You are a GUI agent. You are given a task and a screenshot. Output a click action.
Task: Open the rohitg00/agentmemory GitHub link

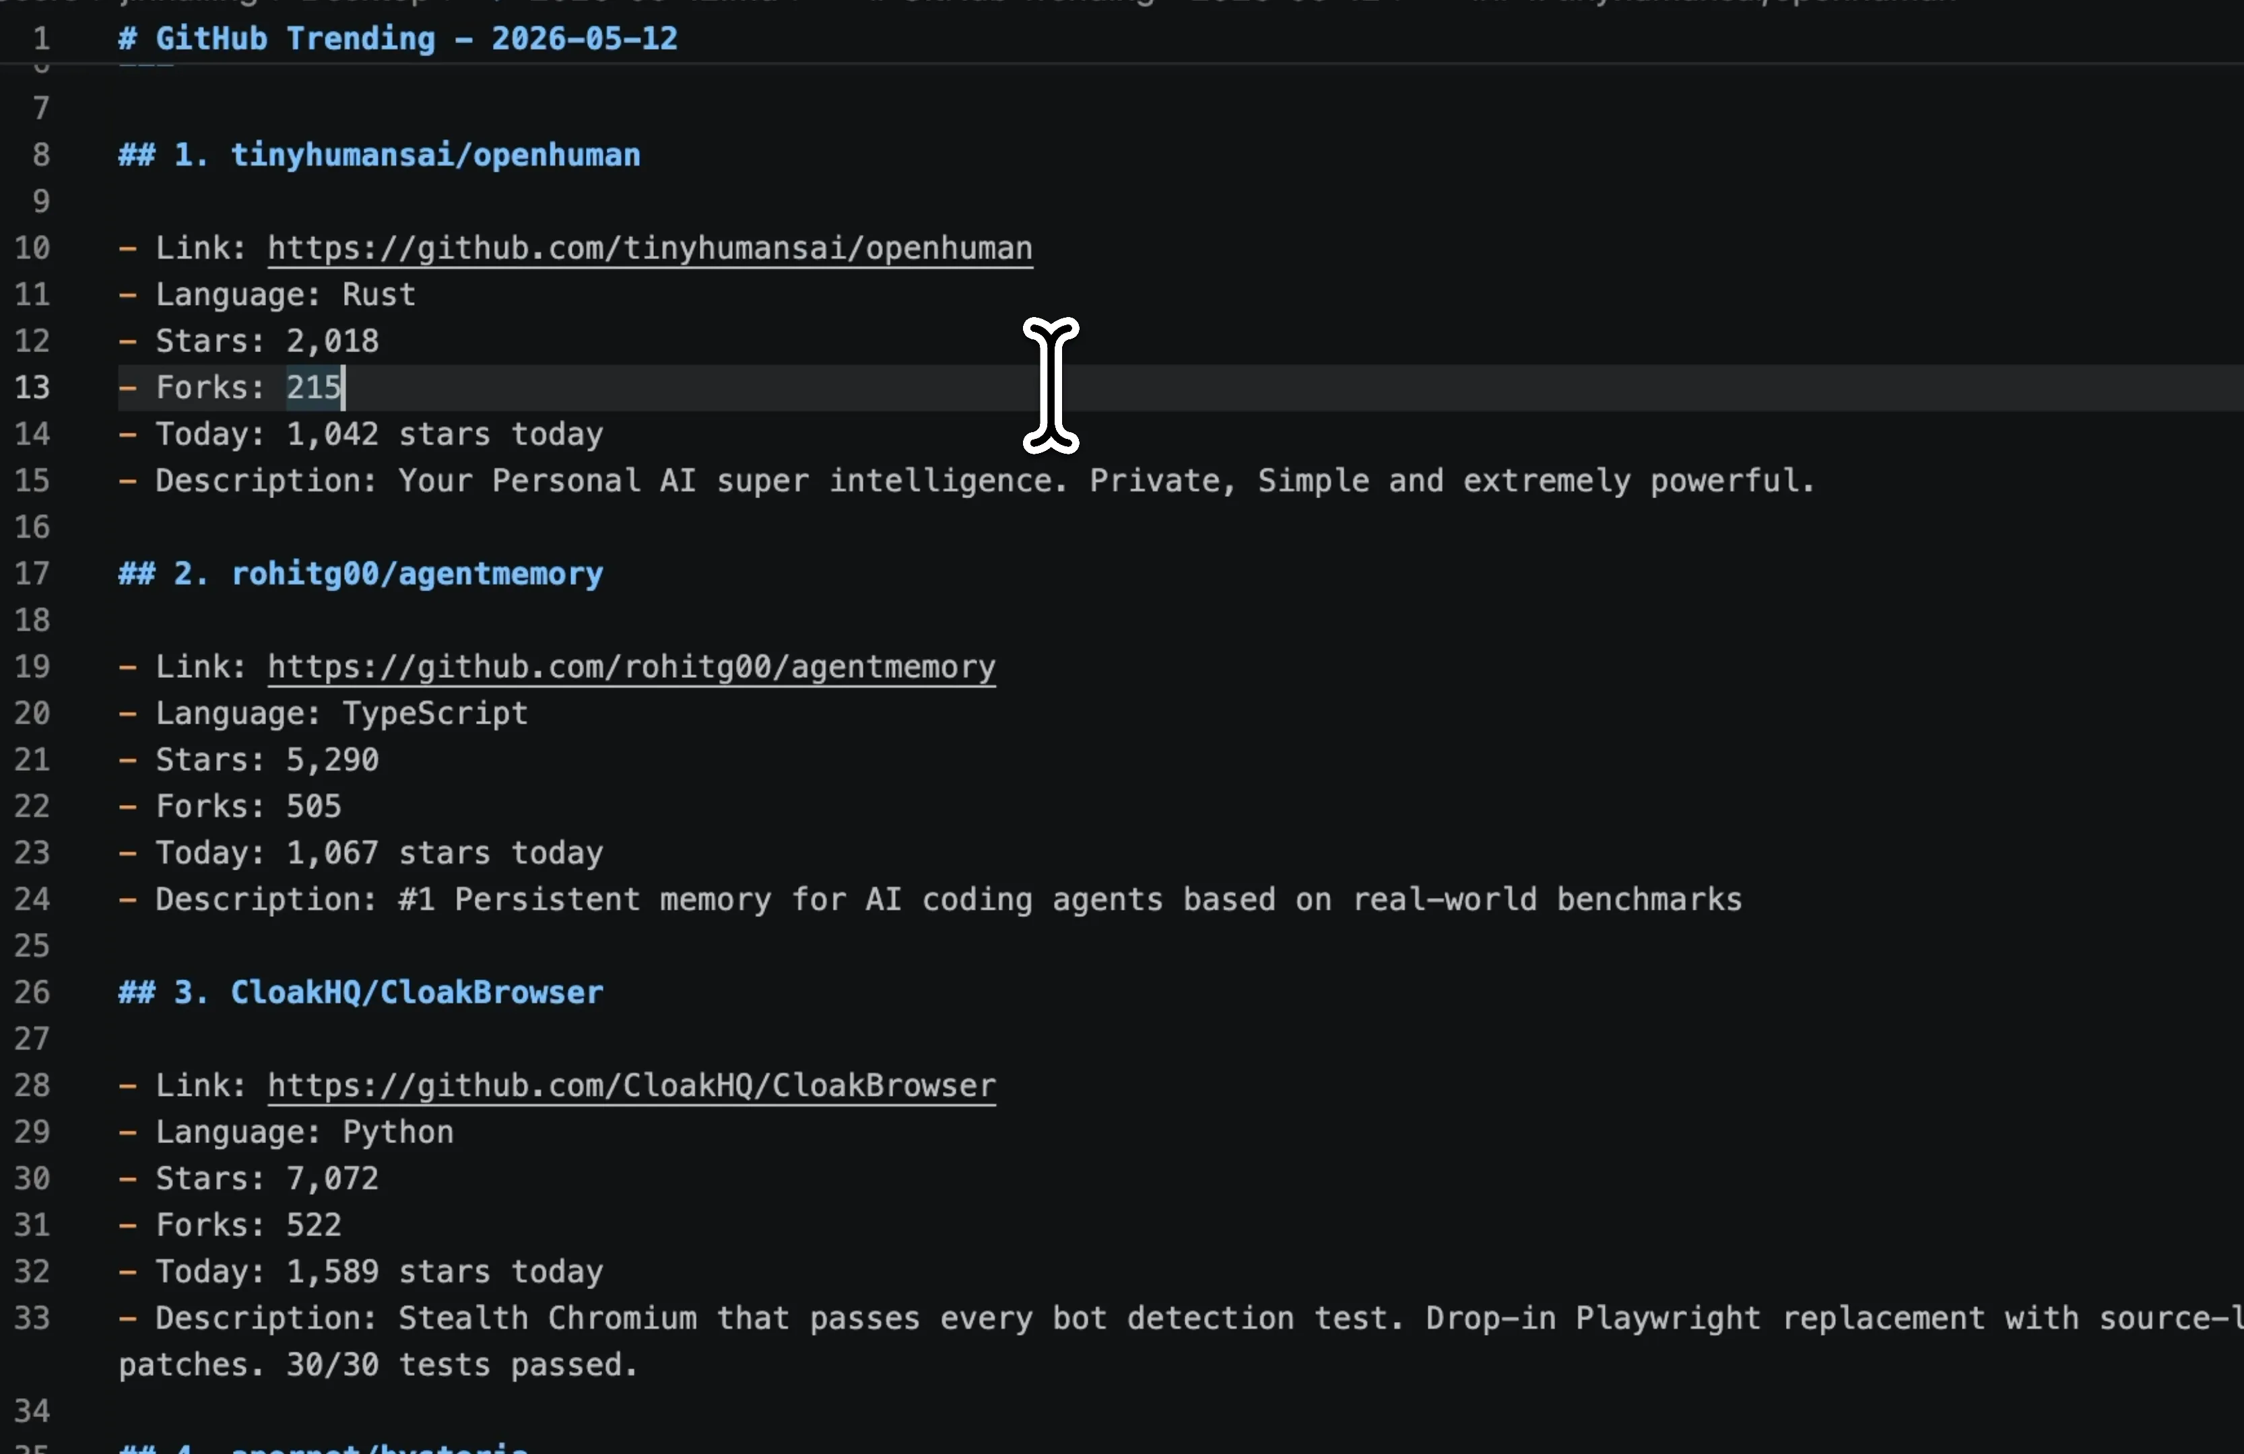tap(632, 667)
